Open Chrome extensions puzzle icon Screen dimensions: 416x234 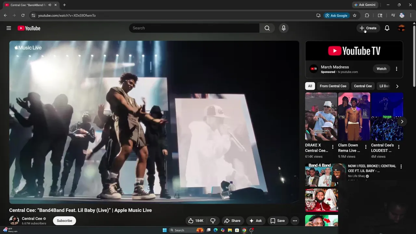[x=367, y=15]
